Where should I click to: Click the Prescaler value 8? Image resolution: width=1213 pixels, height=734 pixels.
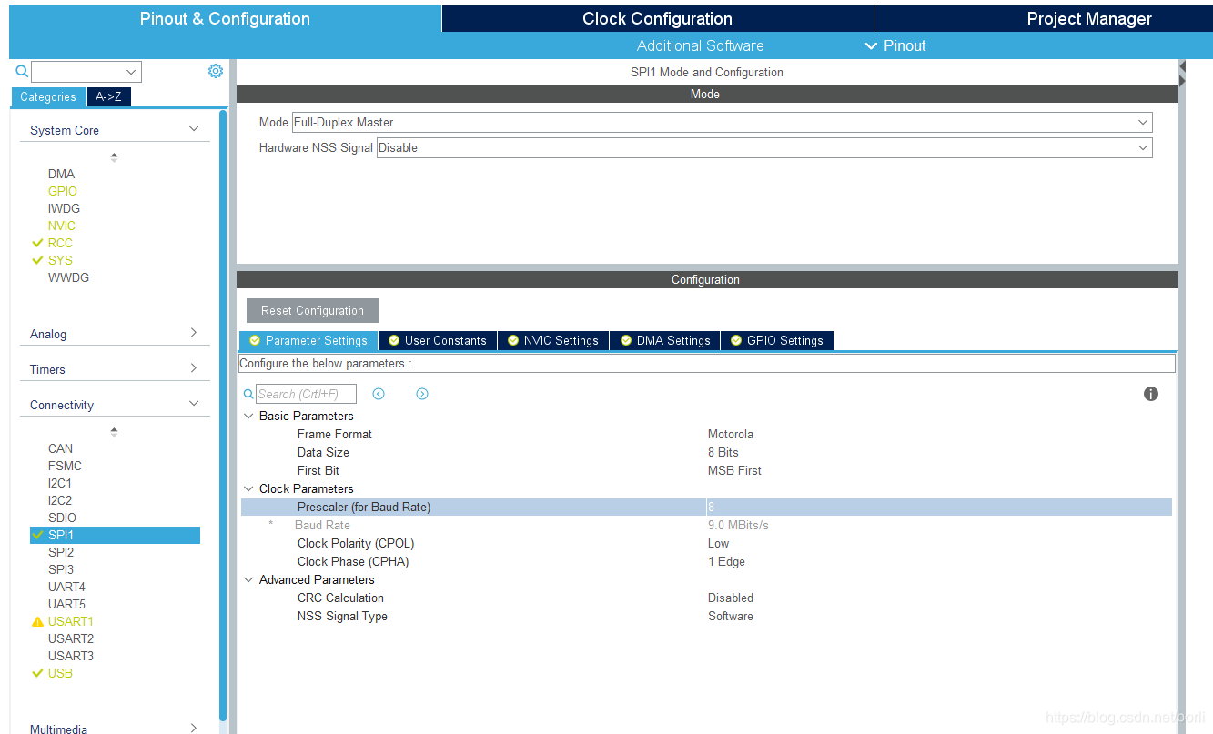click(711, 507)
